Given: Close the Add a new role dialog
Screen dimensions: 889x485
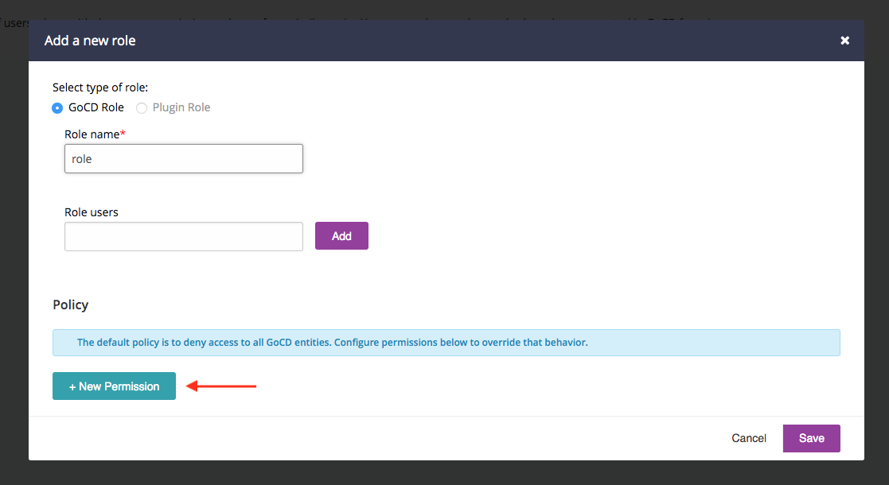Looking at the screenshot, I should click(844, 40).
